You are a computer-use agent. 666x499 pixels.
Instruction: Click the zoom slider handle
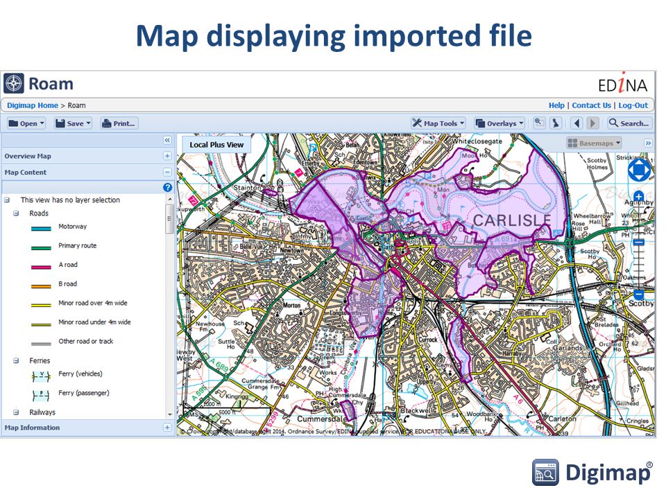(x=639, y=243)
